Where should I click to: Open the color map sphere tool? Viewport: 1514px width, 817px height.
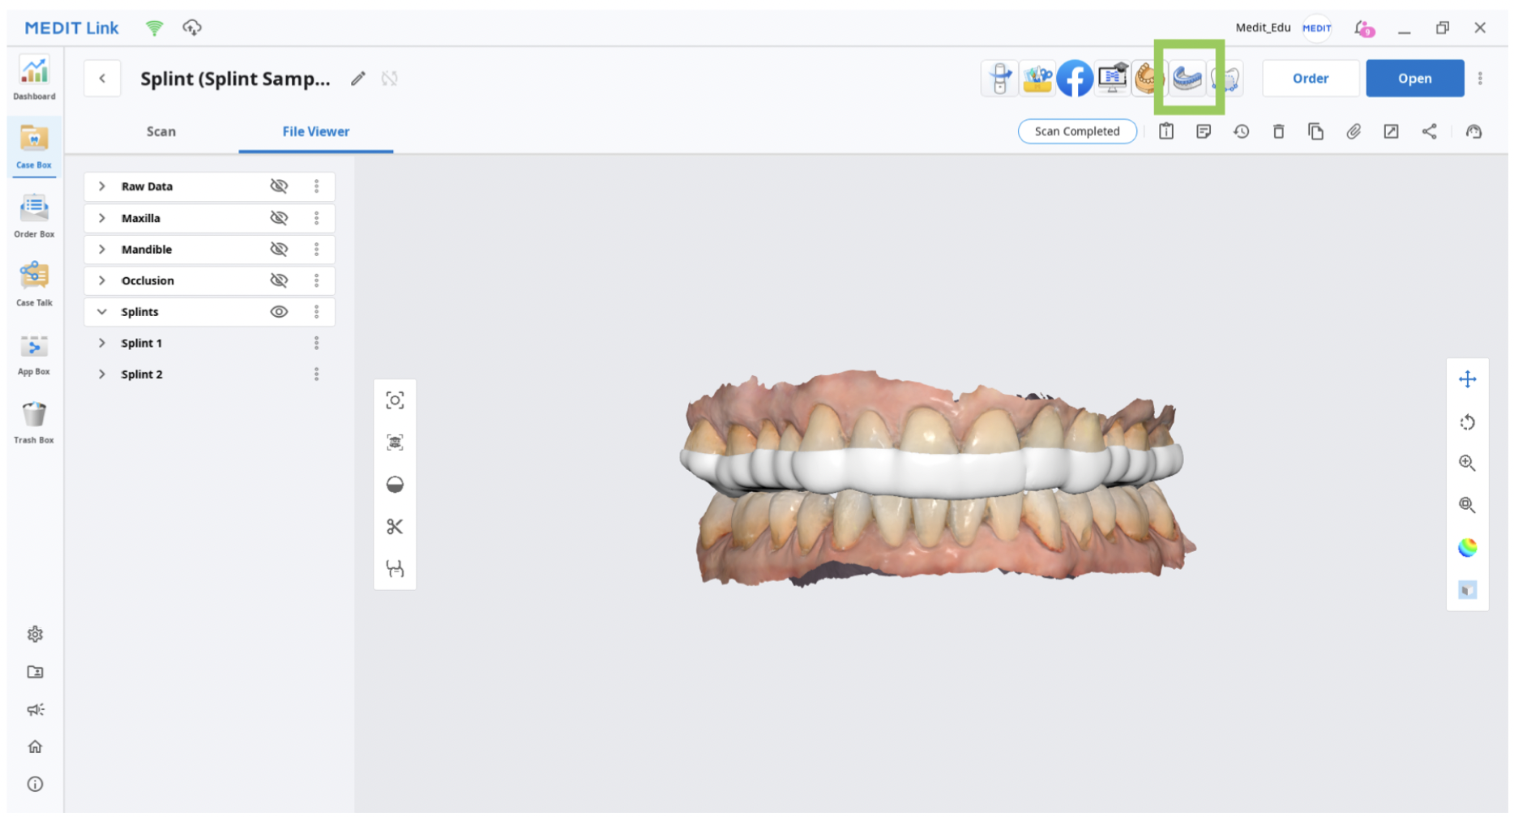click(1467, 548)
